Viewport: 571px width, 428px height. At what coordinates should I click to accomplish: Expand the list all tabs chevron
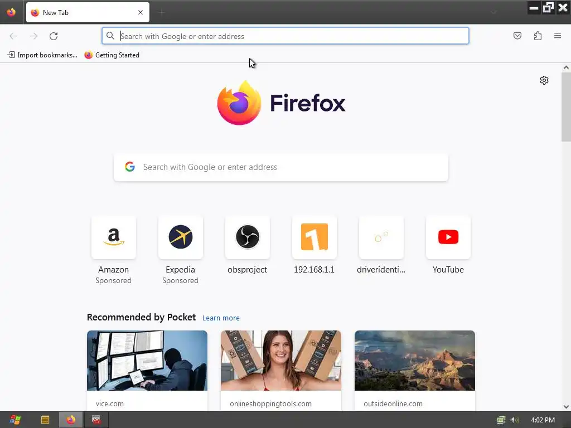pos(494,12)
